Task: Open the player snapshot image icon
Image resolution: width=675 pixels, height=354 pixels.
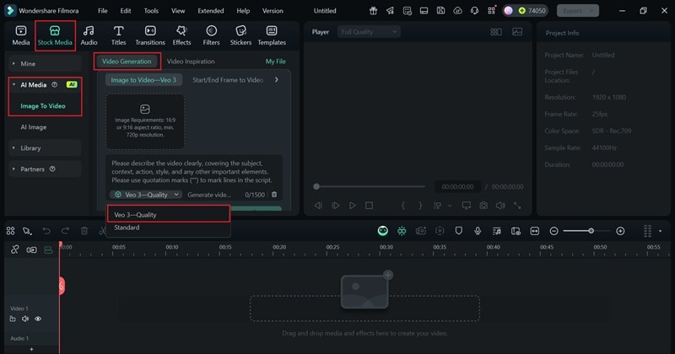Action: tap(517, 32)
